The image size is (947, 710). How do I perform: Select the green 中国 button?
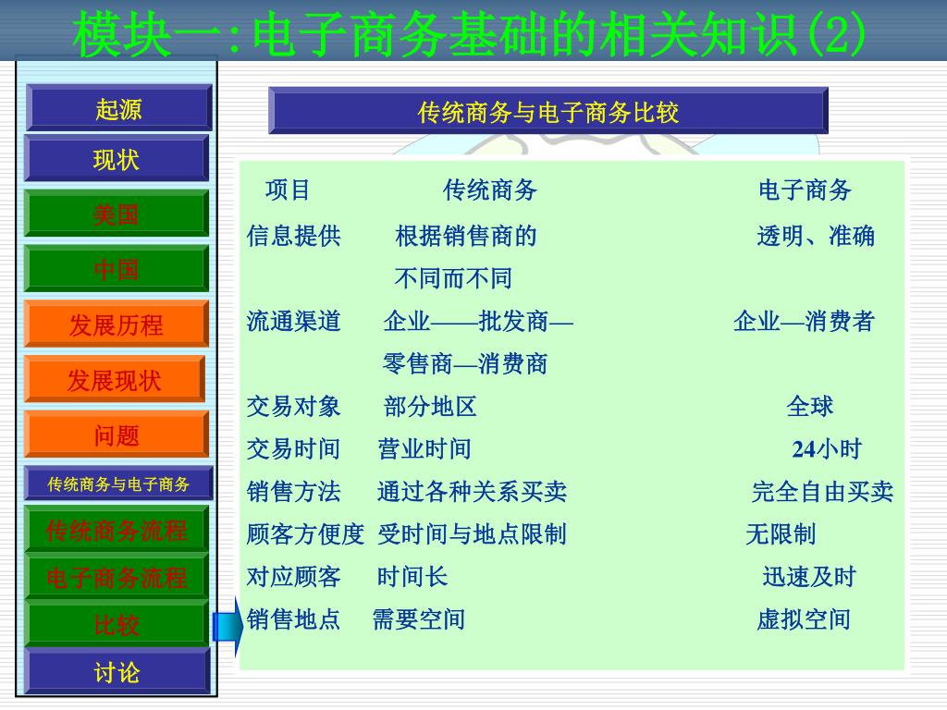tap(117, 269)
